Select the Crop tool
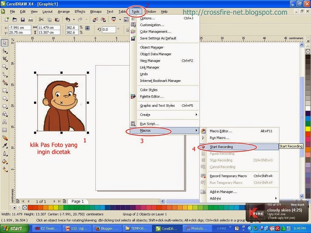This screenshot has height=233, width=311. tap(5, 59)
